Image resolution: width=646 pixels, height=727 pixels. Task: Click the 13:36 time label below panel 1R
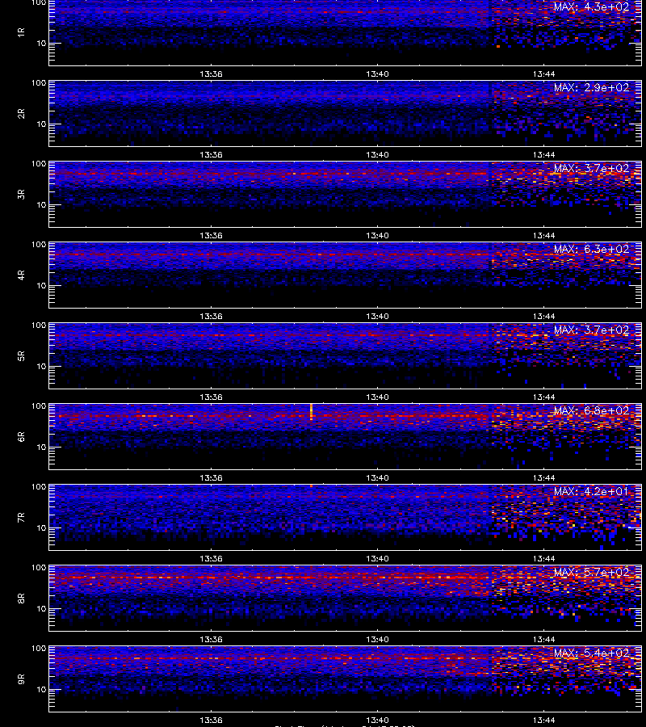(x=211, y=74)
